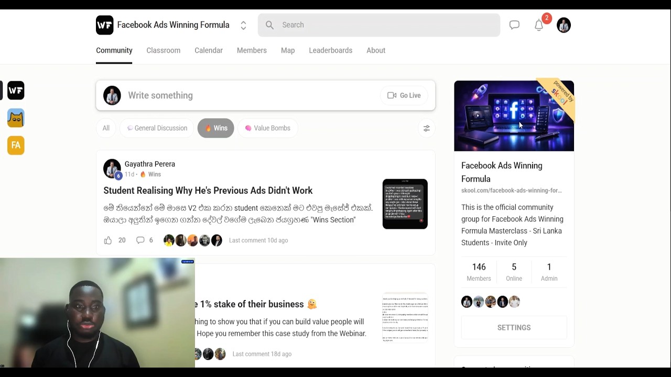The width and height of the screenshot is (671, 377).
Task: Open comments icon on first post
Action: (x=140, y=240)
